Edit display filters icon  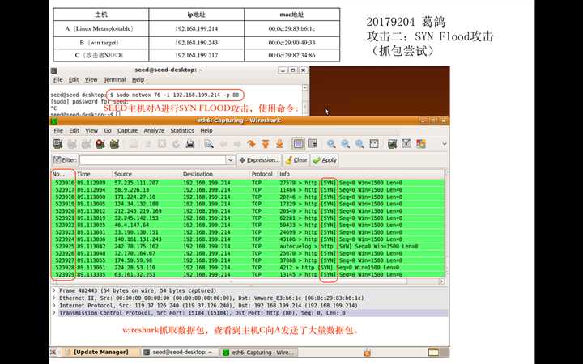406,144
